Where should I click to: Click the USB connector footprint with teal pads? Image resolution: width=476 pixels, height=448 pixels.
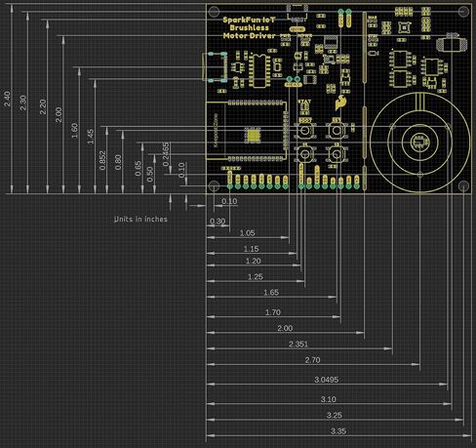[x=215, y=66]
